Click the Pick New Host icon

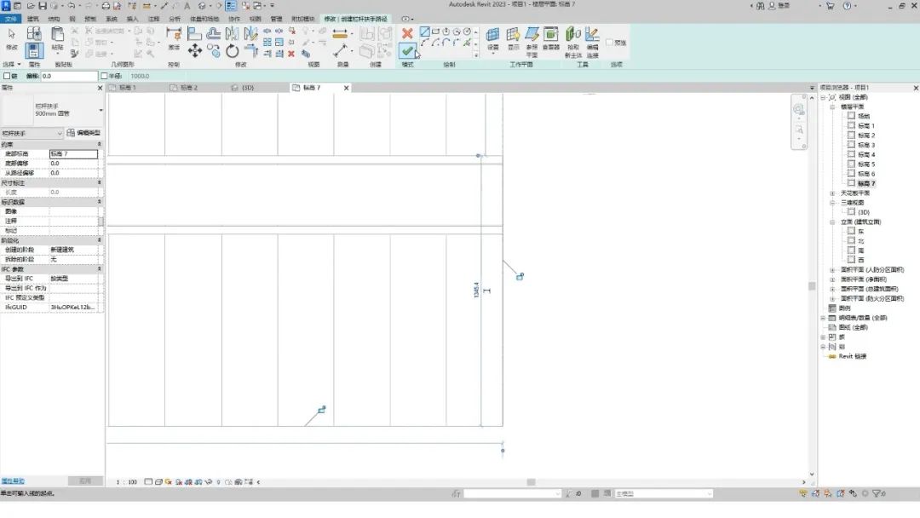point(572,35)
